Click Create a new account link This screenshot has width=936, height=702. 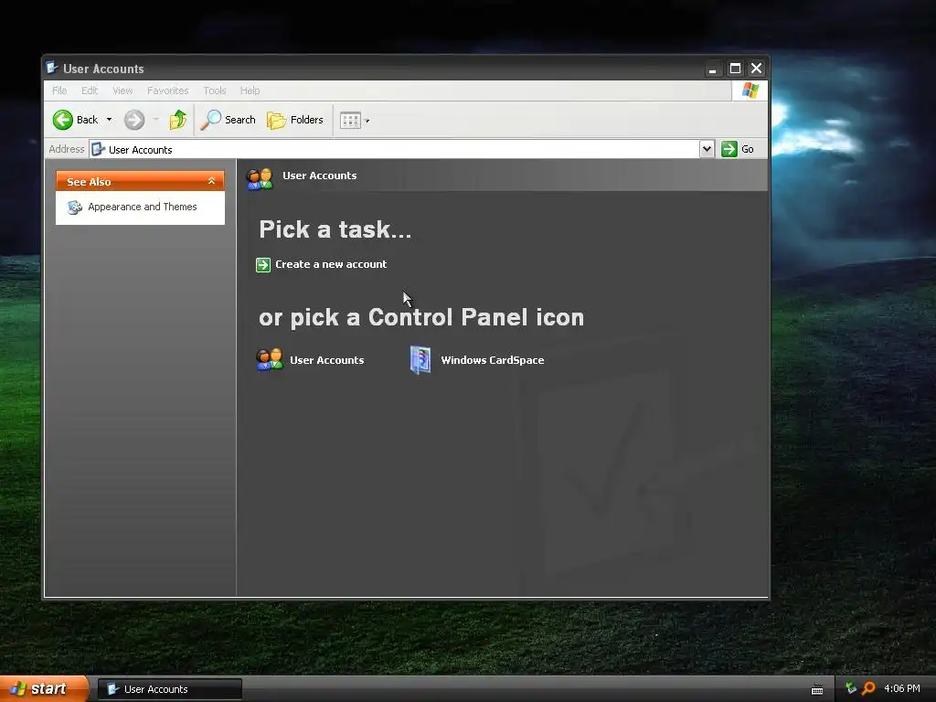point(331,264)
